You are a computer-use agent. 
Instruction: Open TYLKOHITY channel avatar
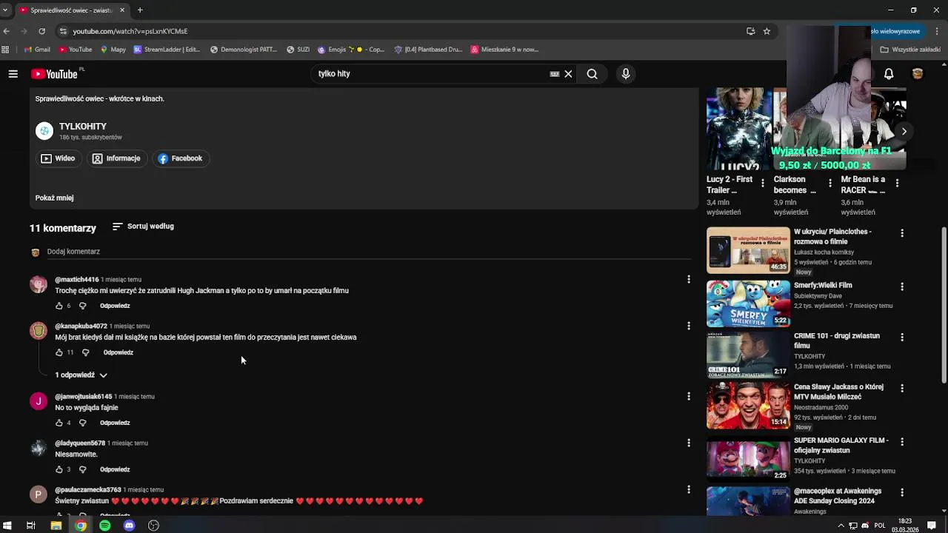44,131
